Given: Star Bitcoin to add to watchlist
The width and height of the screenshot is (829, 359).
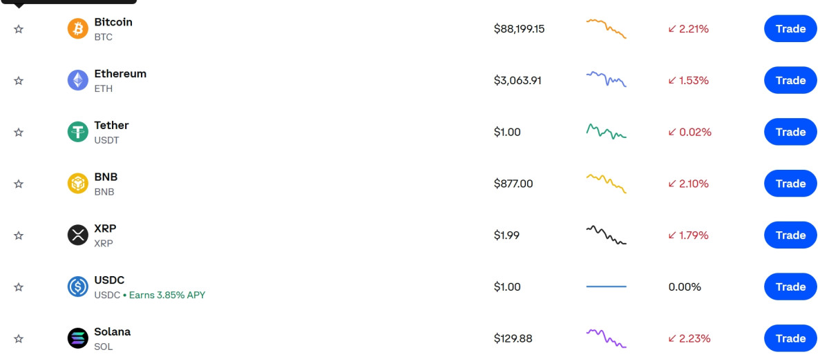Looking at the screenshot, I should click(x=19, y=29).
